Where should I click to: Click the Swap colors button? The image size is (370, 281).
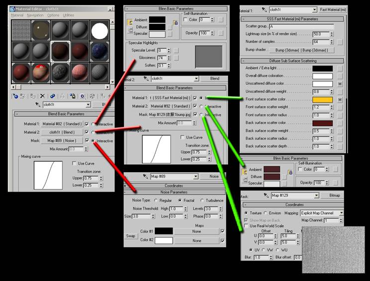(130, 236)
